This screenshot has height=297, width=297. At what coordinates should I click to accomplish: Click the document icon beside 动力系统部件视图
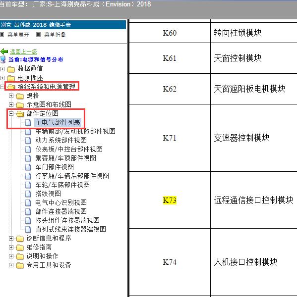point(28,141)
